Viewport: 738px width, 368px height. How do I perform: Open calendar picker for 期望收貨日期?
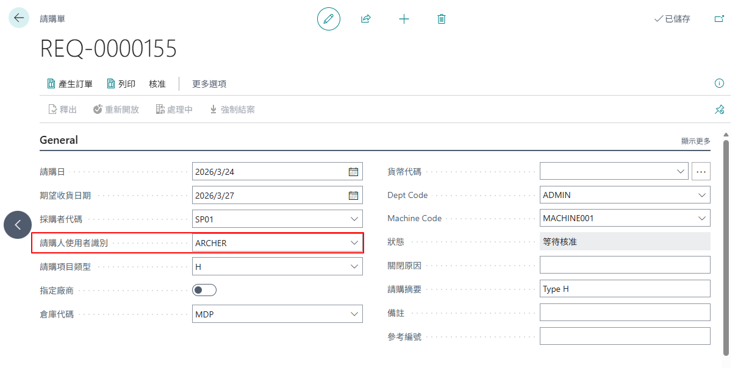[353, 196]
